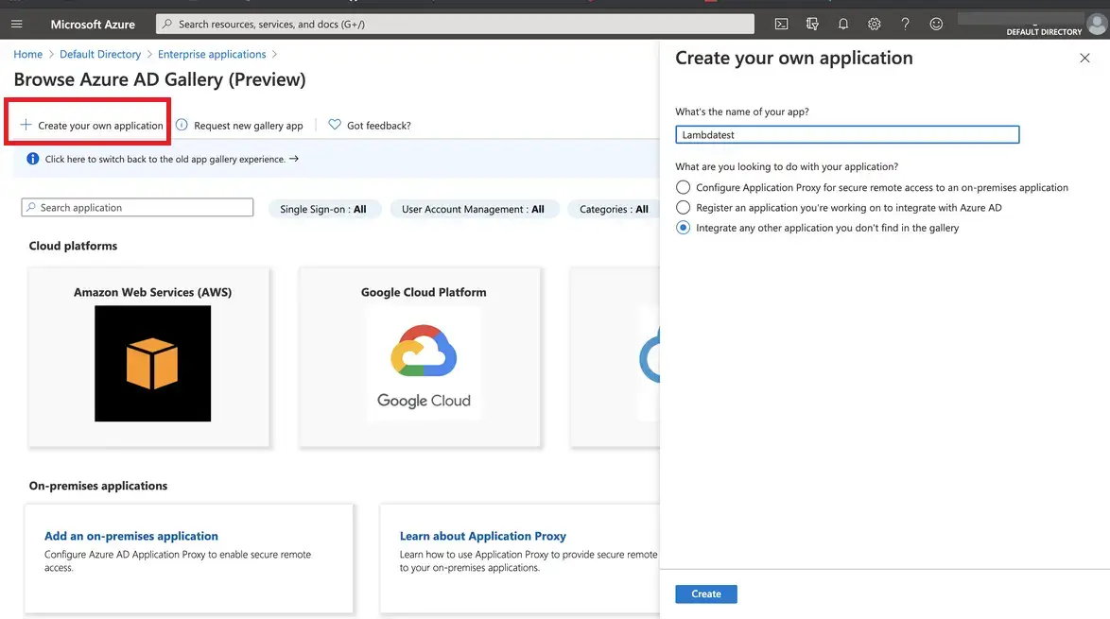Select Register an application to integrate option
This screenshot has width=1110, height=619.
pos(683,207)
